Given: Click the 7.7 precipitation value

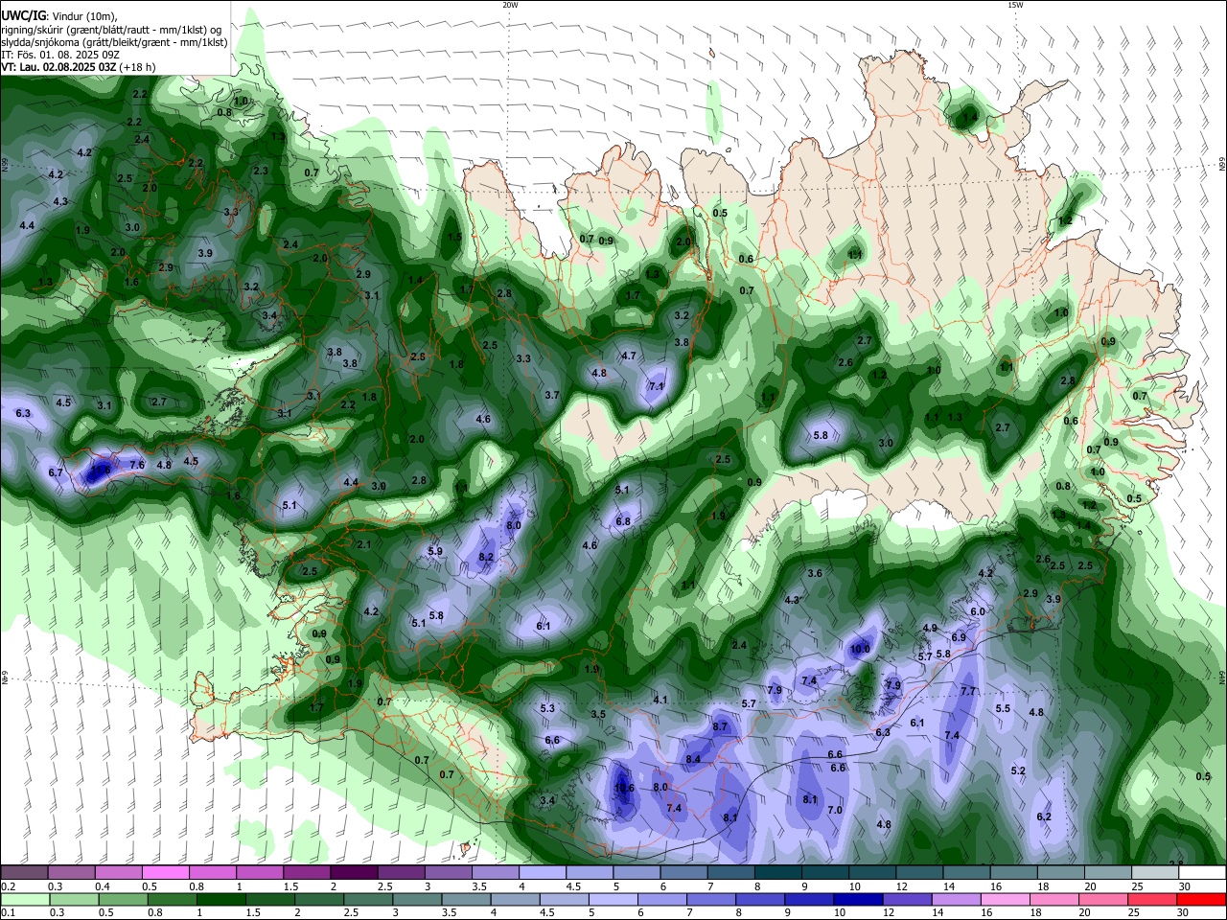Looking at the screenshot, I should (x=968, y=691).
